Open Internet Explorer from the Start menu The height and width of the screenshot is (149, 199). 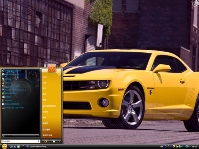[x=12, y=71]
